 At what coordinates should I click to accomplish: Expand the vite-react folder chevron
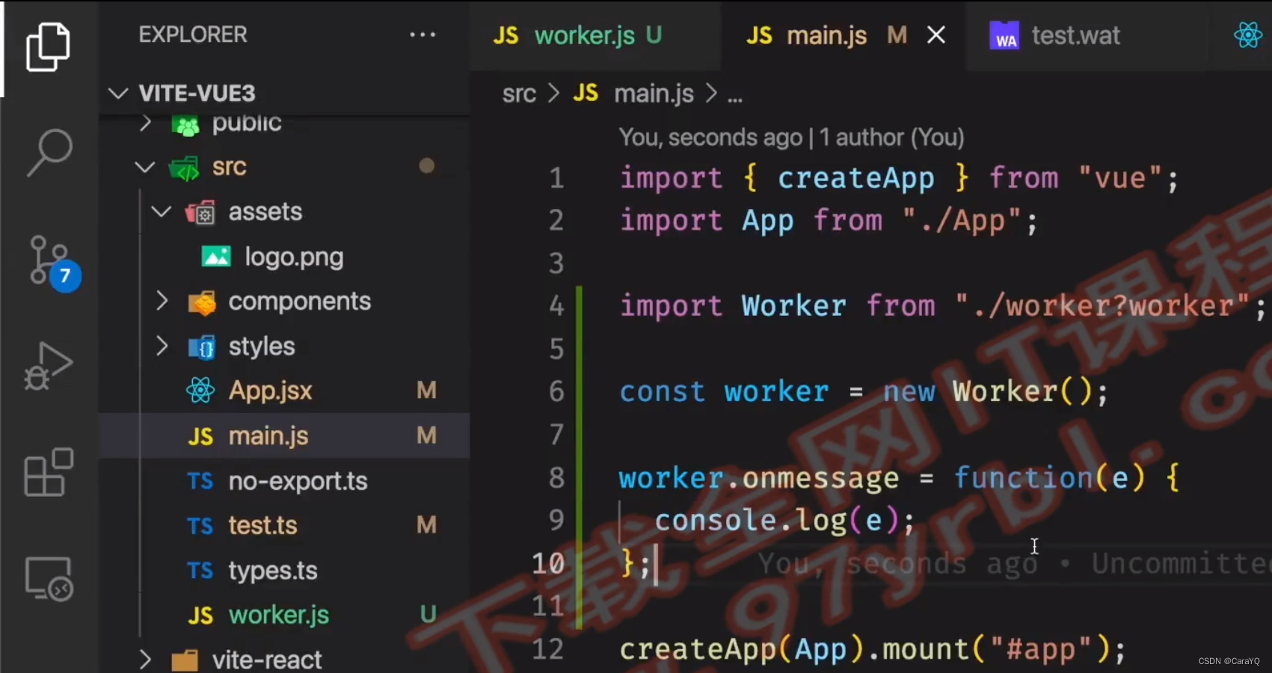pyautogui.click(x=145, y=660)
